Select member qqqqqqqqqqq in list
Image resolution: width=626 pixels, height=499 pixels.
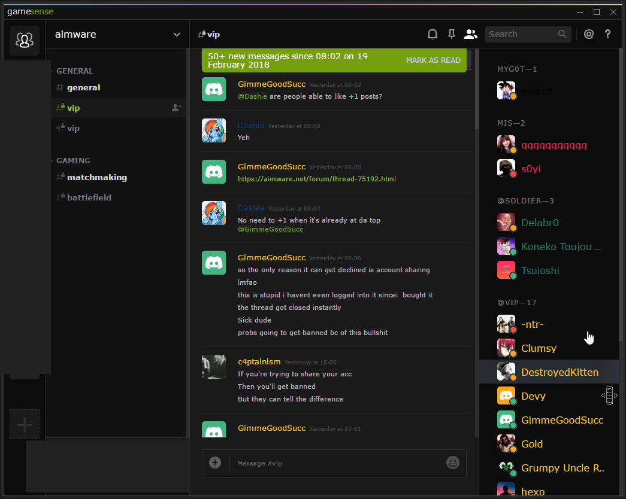click(x=549, y=145)
